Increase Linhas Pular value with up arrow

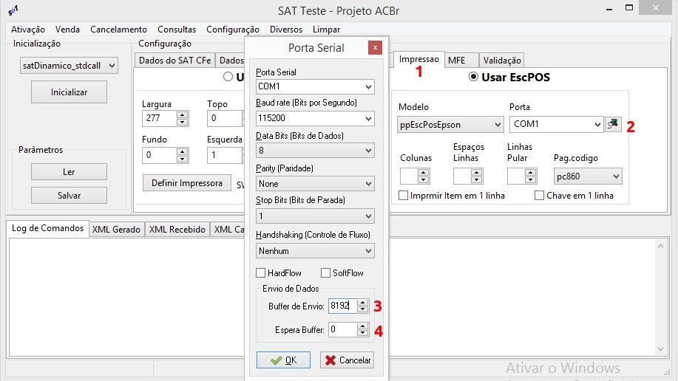point(531,172)
